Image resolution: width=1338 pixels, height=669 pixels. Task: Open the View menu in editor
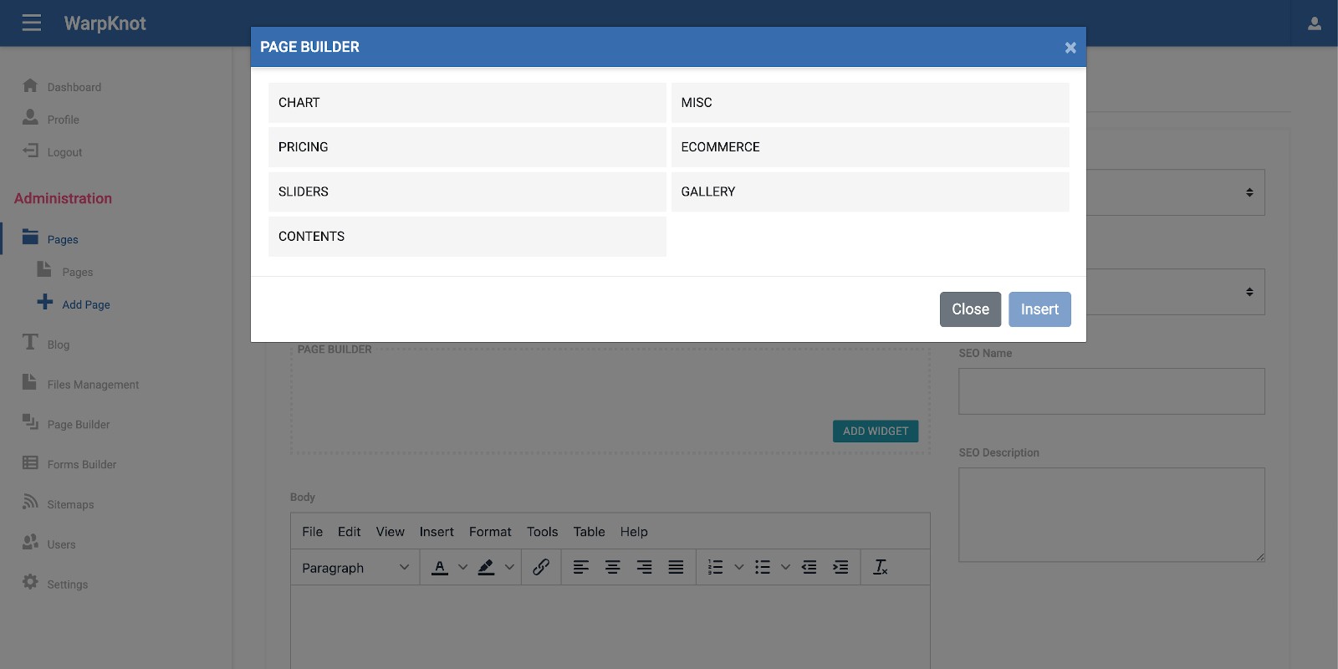391,532
